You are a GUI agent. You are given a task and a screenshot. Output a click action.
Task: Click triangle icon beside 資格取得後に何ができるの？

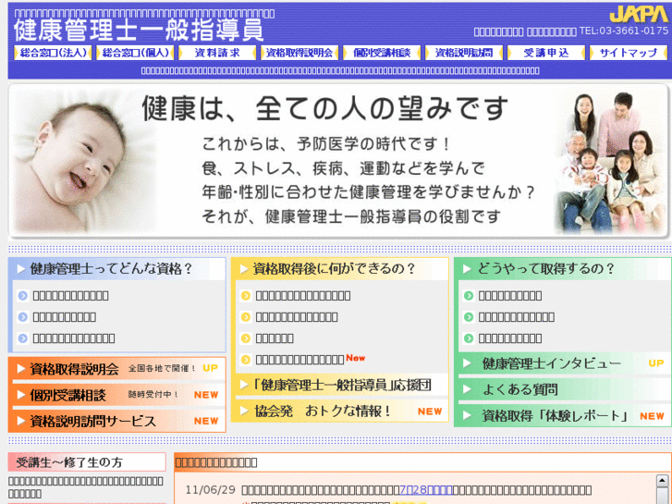click(244, 269)
